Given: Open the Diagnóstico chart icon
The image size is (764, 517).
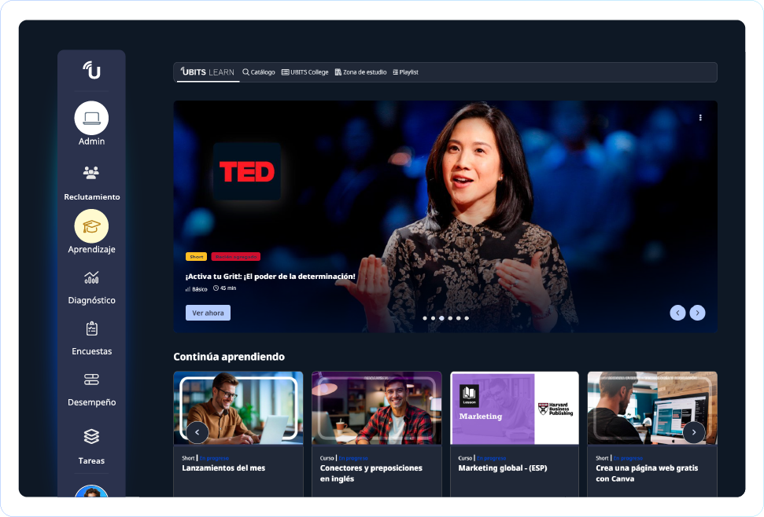Looking at the screenshot, I should point(91,277).
